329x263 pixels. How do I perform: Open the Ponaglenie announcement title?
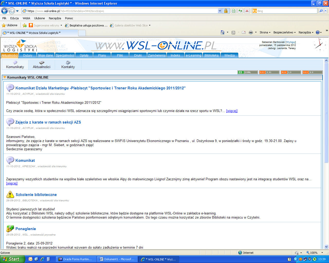point(26,229)
